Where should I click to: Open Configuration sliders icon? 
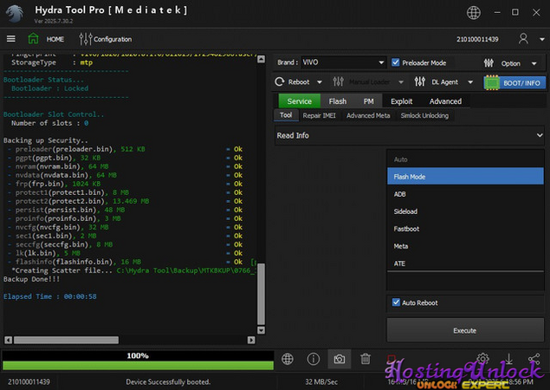coord(85,39)
